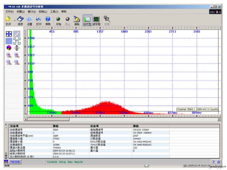Click the blue 帮助 (Help) question mark icon
227x170 pixels.
coord(48,19)
